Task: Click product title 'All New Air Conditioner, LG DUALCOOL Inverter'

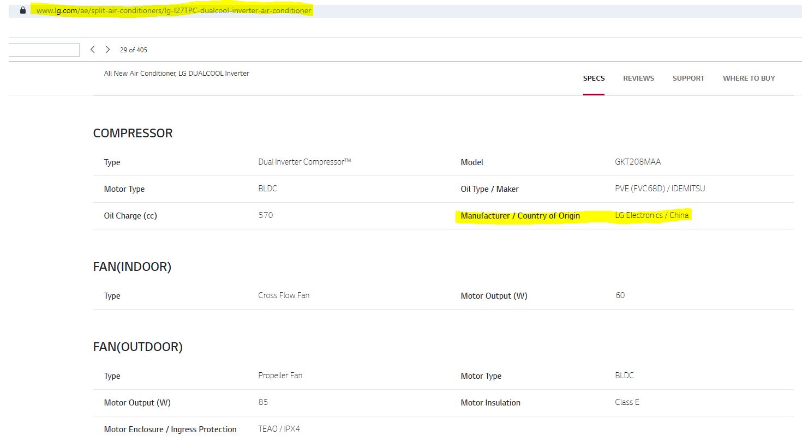Action: [x=176, y=74]
